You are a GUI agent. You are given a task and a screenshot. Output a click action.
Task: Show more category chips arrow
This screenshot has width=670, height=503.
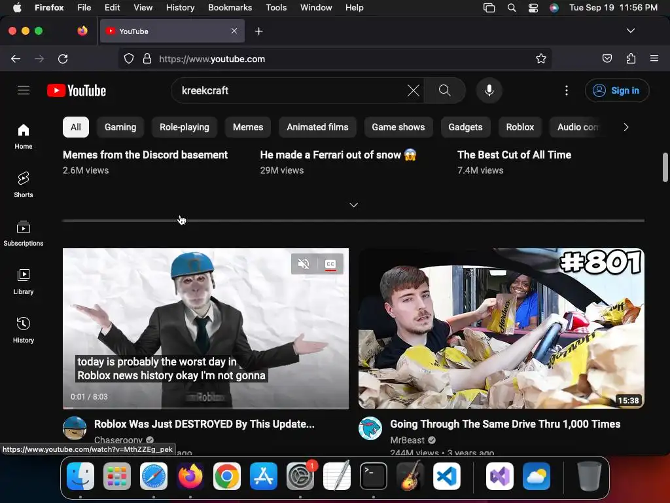pos(626,127)
